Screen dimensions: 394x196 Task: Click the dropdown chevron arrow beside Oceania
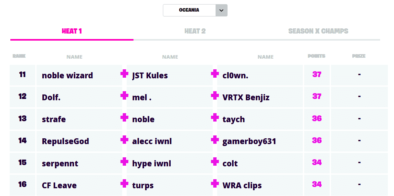[221, 10]
